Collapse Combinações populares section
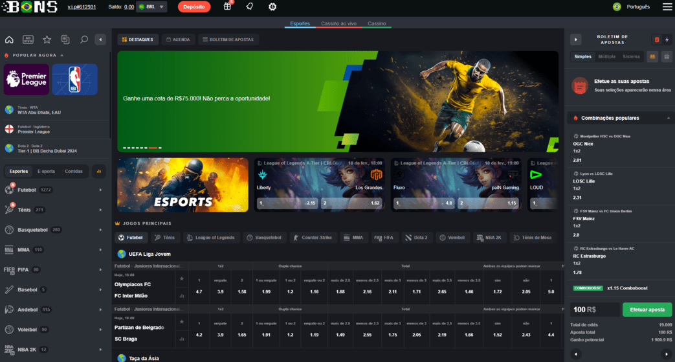This screenshot has height=362, width=675. tap(669, 118)
